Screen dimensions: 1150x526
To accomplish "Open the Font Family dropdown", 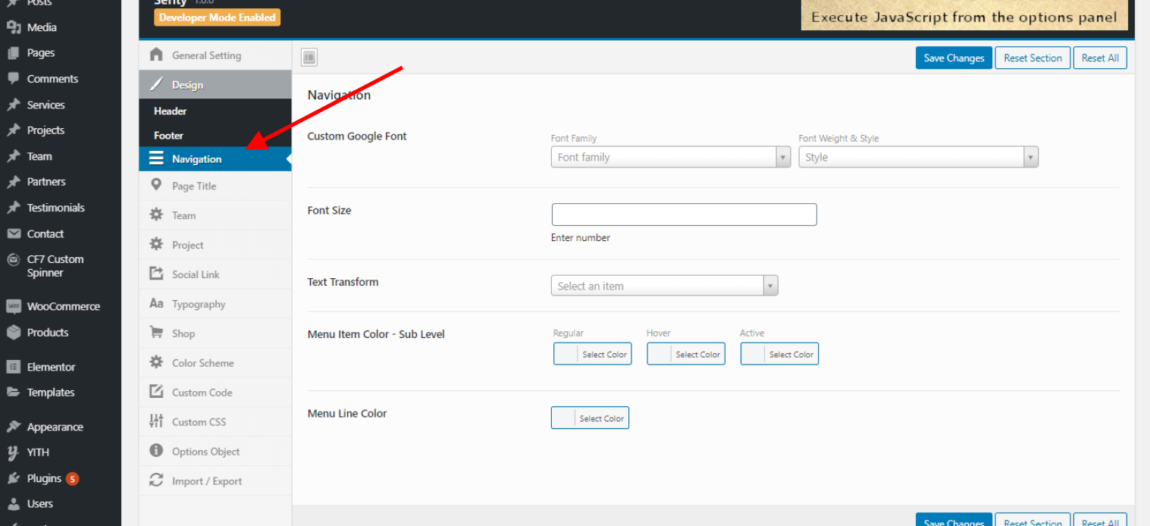I will pyautogui.click(x=670, y=157).
